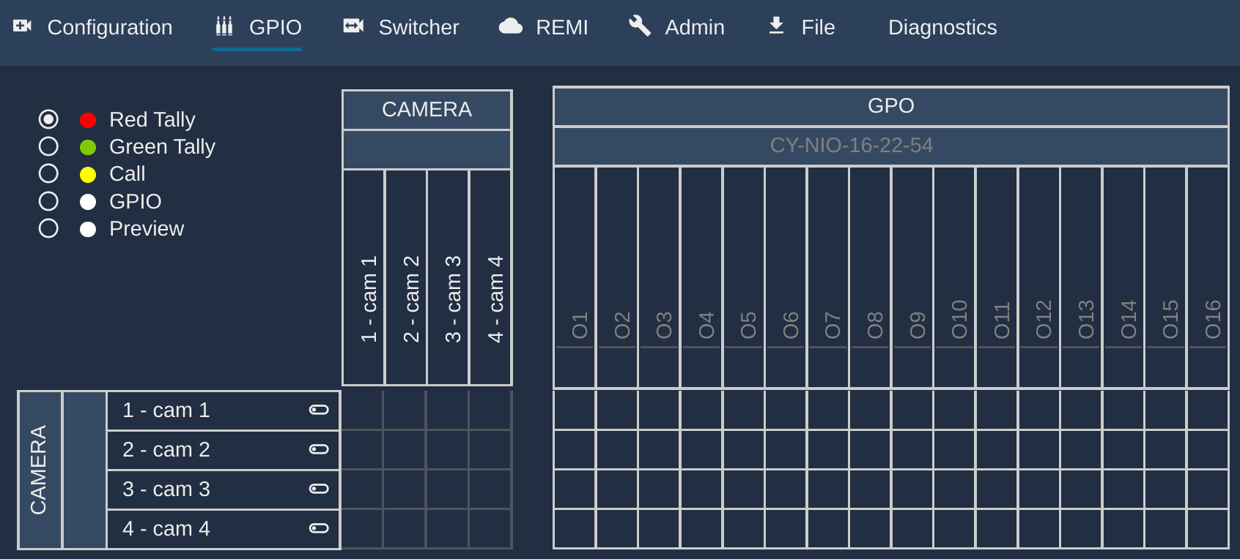This screenshot has height=559, width=1240.
Task: Click the vertical '4 - cam 4' column header
Action: pos(490,277)
